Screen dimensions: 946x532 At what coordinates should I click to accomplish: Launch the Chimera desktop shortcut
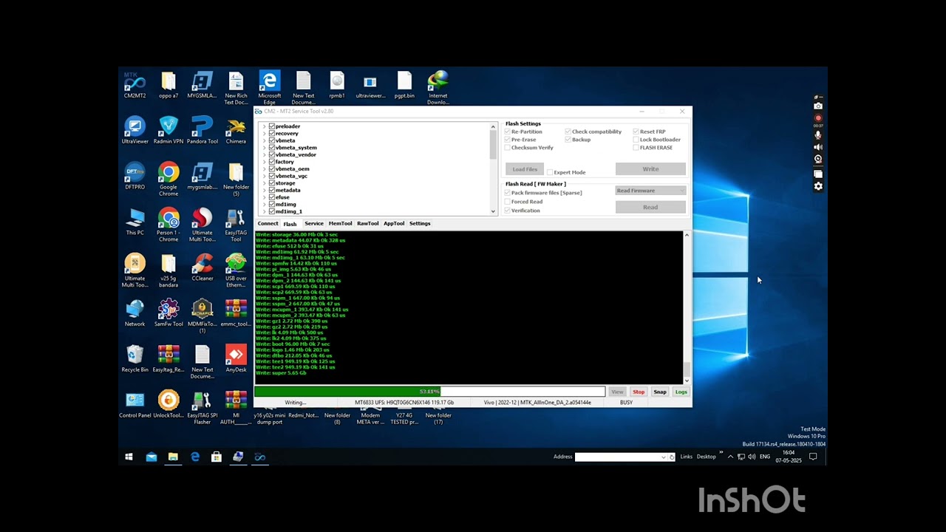coord(236,131)
